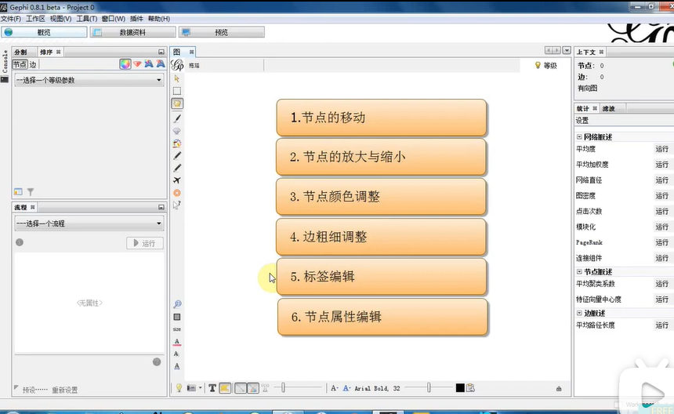Collapse the 节点概述 section
Image resolution: width=674 pixels, height=414 pixels.
(579, 272)
